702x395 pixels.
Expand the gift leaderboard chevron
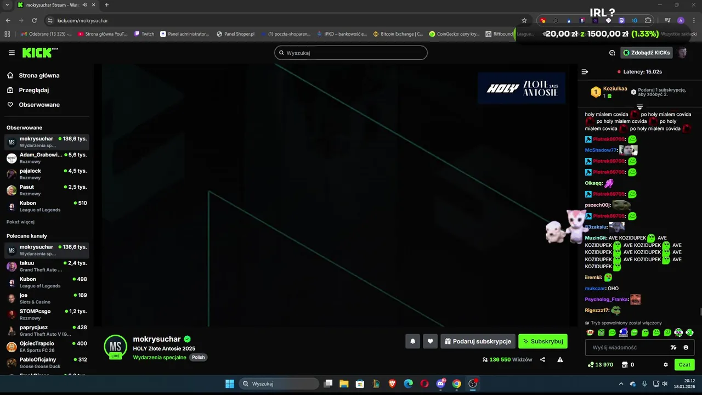point(639,106)
